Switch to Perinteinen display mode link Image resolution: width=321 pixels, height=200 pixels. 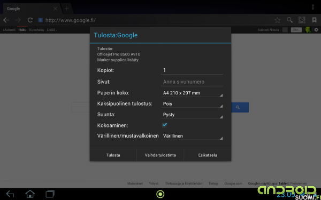[x=299, y=183]
